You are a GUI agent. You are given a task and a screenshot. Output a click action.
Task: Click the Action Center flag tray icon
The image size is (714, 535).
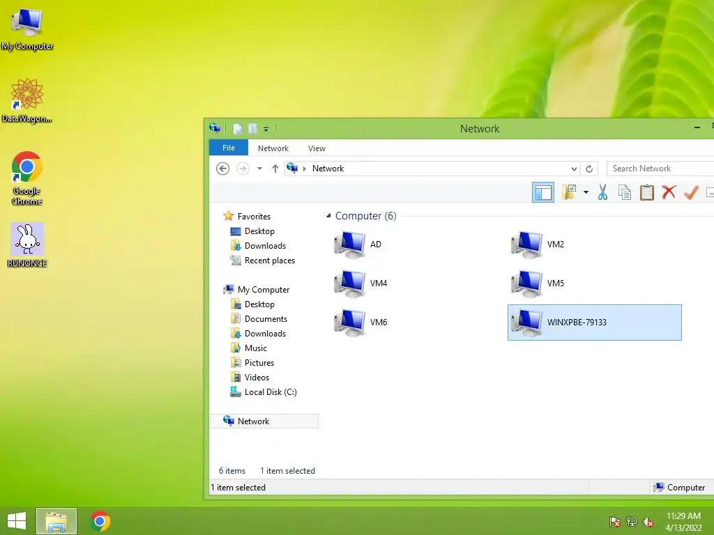click(614, 522)
